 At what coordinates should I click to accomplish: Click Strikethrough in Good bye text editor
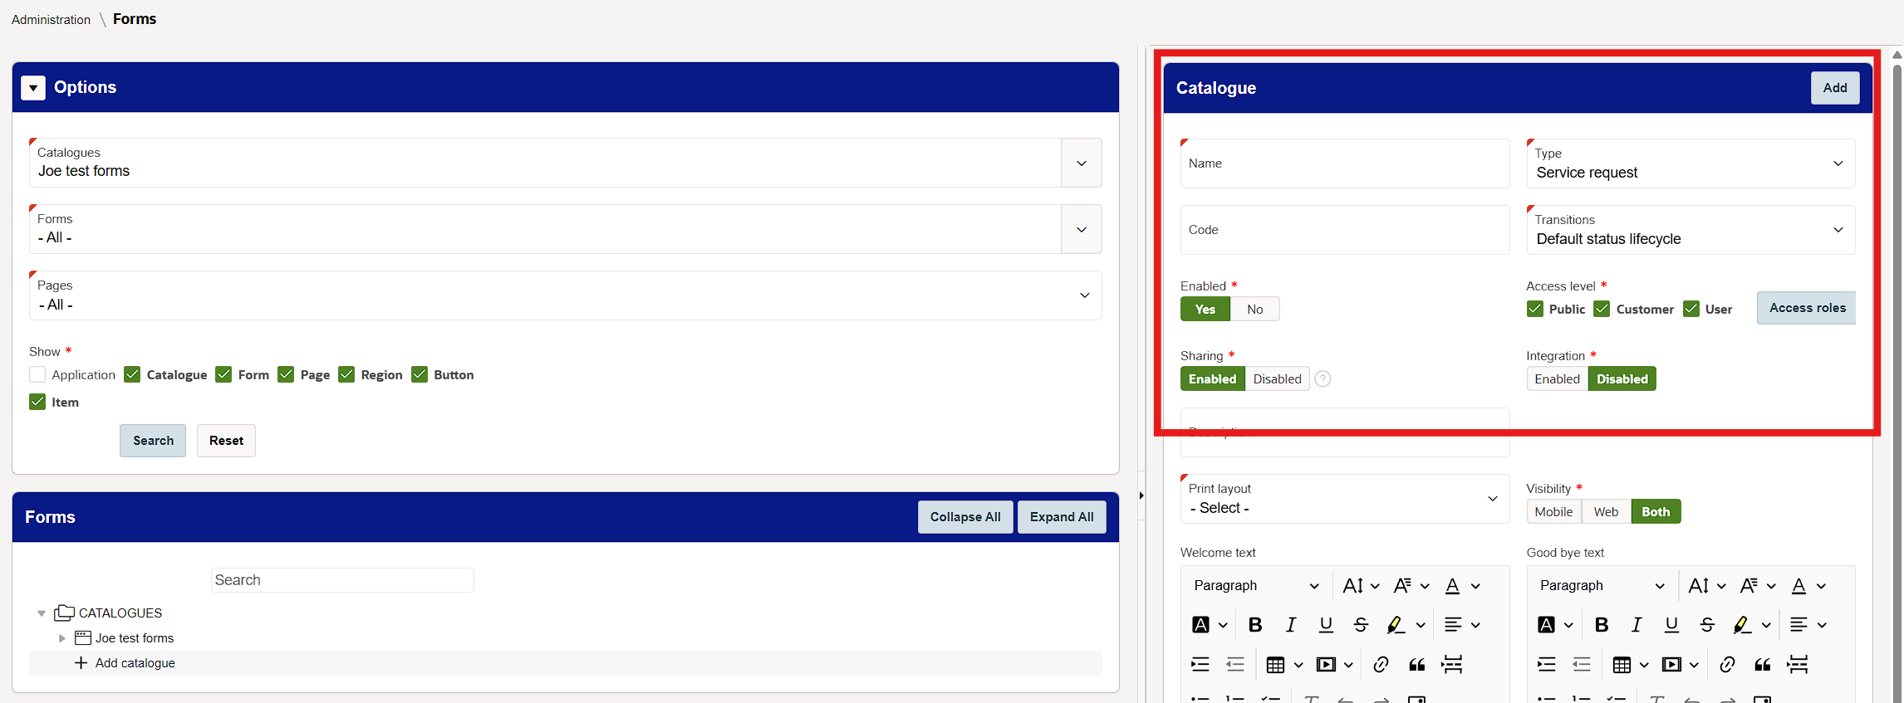tap(1707, 625)
